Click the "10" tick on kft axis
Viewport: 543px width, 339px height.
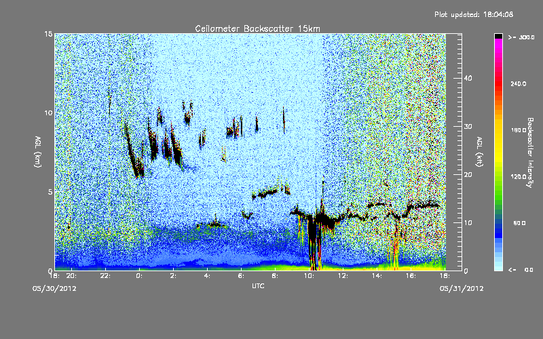(468, 223)
